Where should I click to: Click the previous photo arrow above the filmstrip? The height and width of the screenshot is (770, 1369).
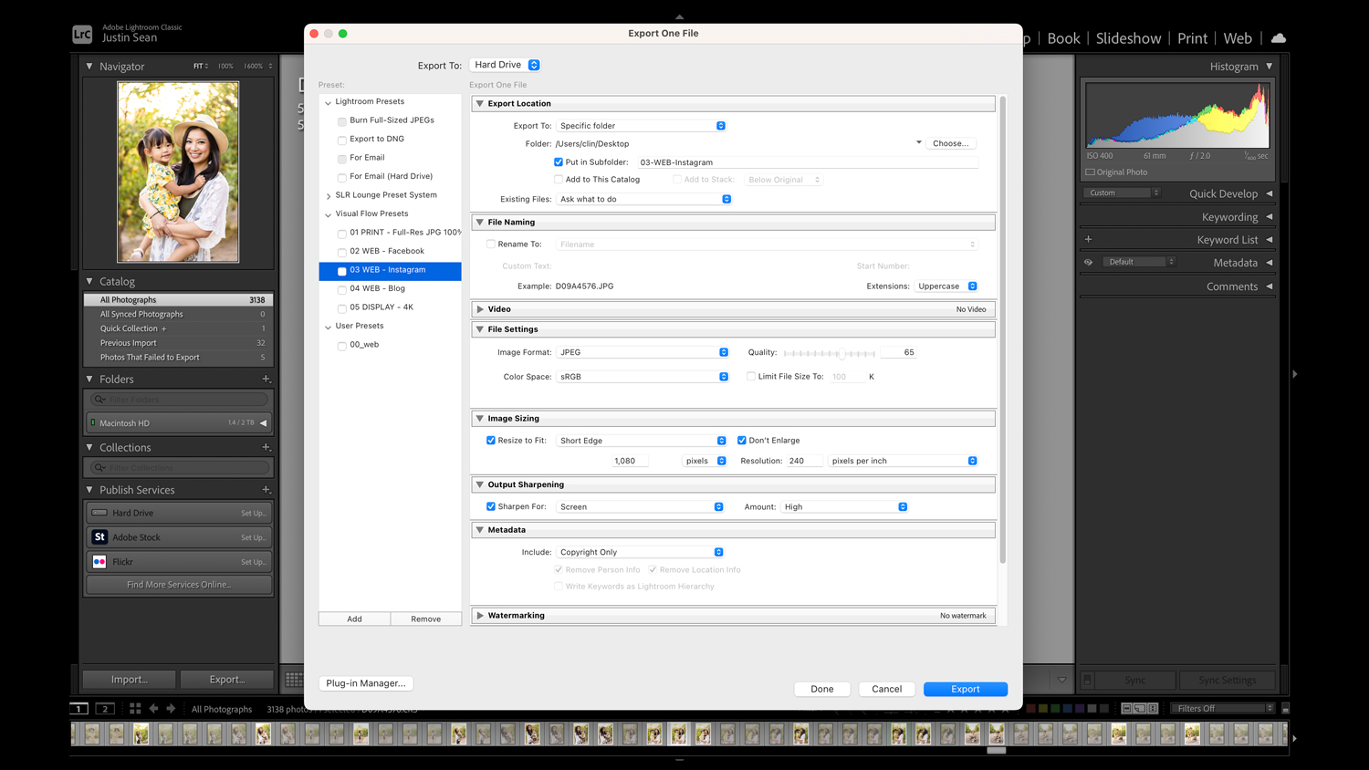tap(152, 708)
